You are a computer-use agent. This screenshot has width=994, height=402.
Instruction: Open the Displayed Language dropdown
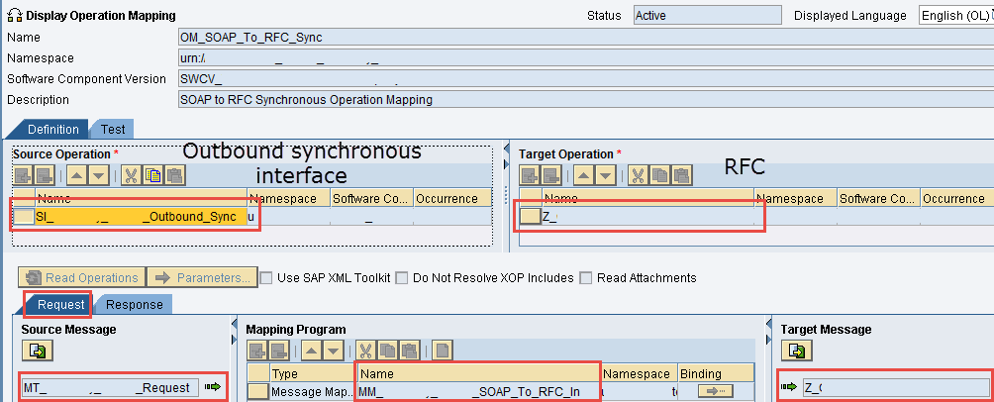click(956, 15)
